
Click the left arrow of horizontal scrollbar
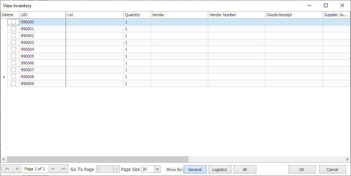4,159
